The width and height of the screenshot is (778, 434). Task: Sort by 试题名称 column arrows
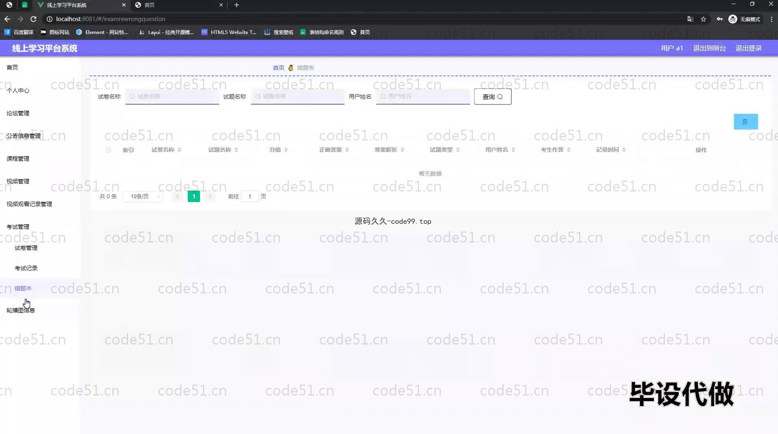(236, 150)
